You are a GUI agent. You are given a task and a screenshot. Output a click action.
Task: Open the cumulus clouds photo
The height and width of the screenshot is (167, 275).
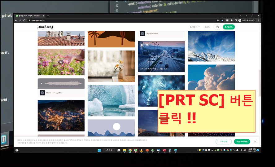point(211,77)
